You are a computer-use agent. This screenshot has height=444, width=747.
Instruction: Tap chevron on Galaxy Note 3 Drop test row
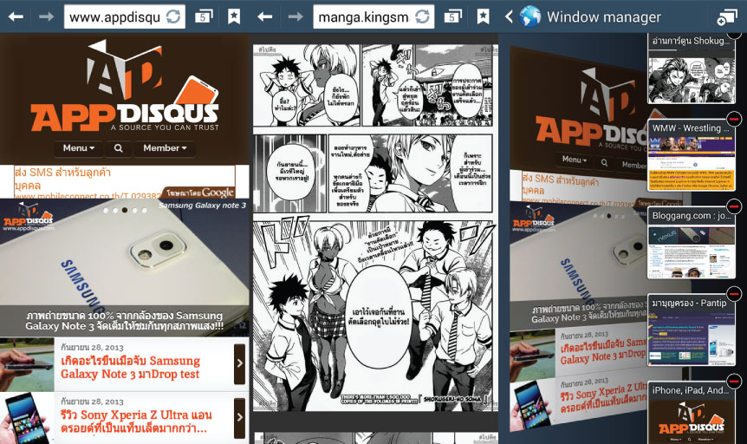click(240, 364)
